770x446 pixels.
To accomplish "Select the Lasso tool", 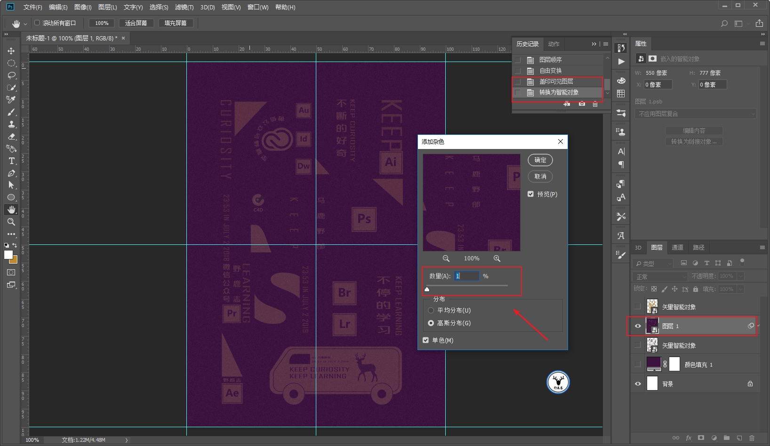I will (11, 75).
